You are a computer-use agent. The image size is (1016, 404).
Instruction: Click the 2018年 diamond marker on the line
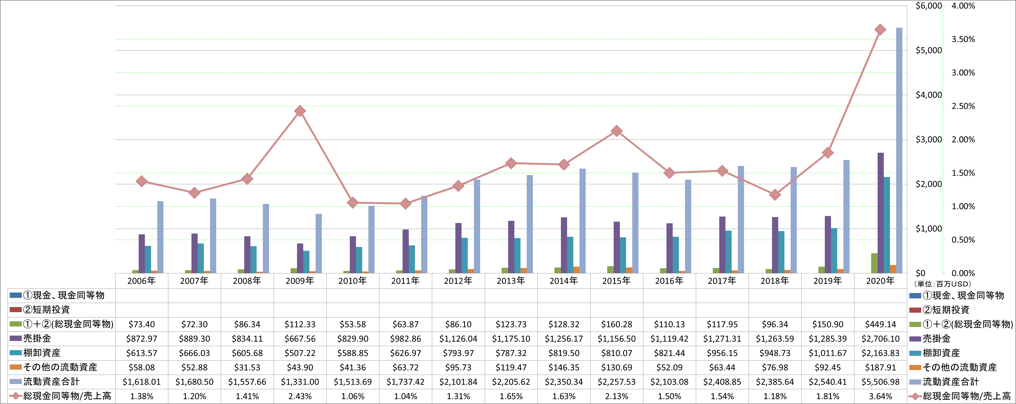click(775, 195)
